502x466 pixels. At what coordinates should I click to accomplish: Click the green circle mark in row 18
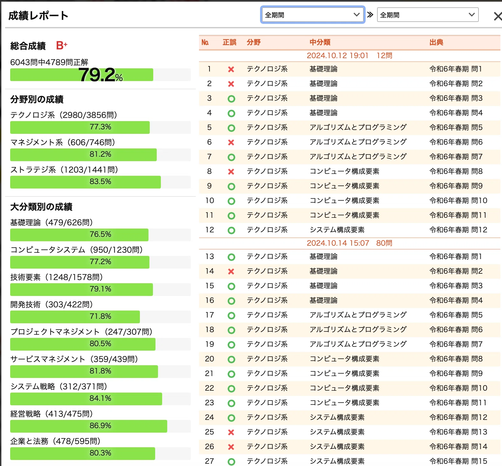(231, 330)
